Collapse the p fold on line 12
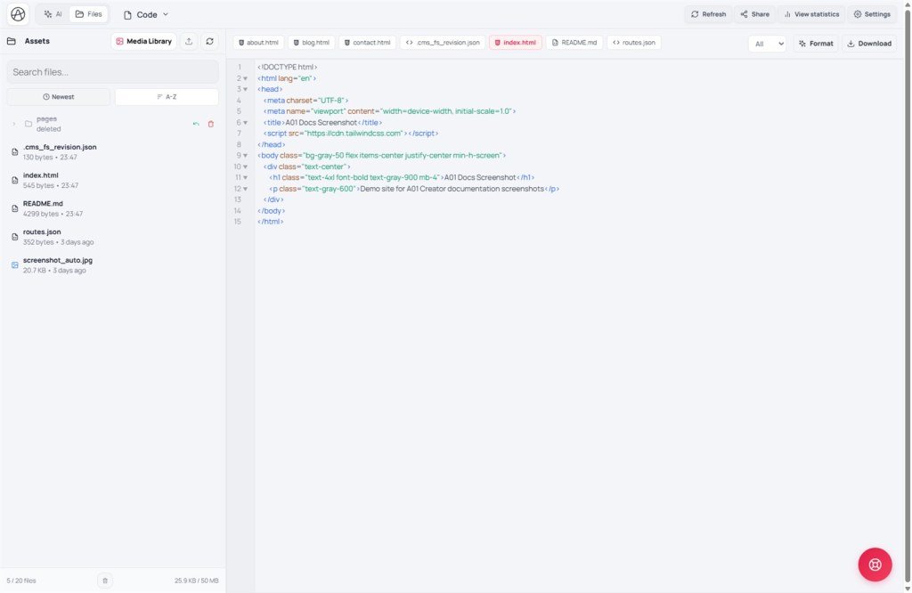The height and width of the screenshot is (593, 912). (246, 189)
